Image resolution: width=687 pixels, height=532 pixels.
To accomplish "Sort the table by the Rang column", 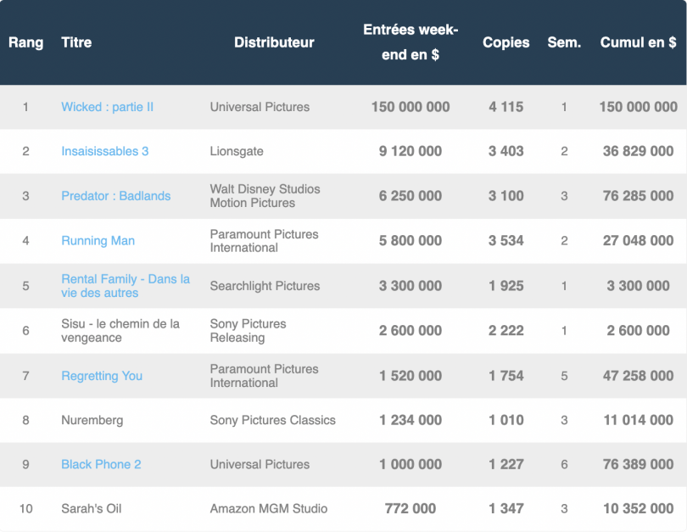I will (x=26, y=42).
